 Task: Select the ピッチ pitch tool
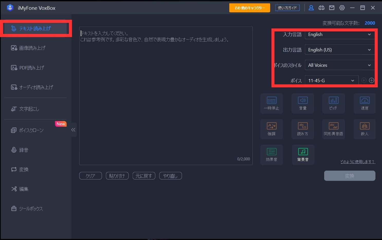pos(333,103)
